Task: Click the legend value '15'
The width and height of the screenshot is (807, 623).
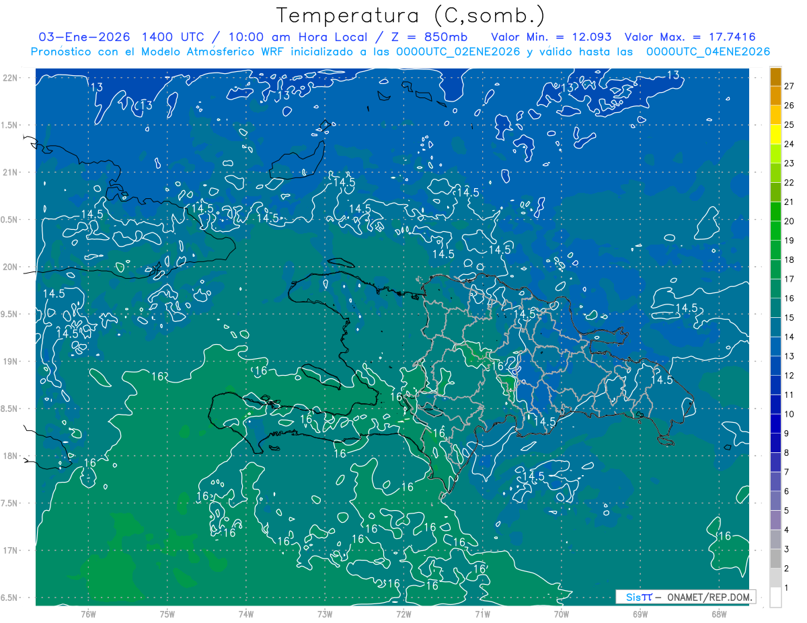Action: (789, 317)
